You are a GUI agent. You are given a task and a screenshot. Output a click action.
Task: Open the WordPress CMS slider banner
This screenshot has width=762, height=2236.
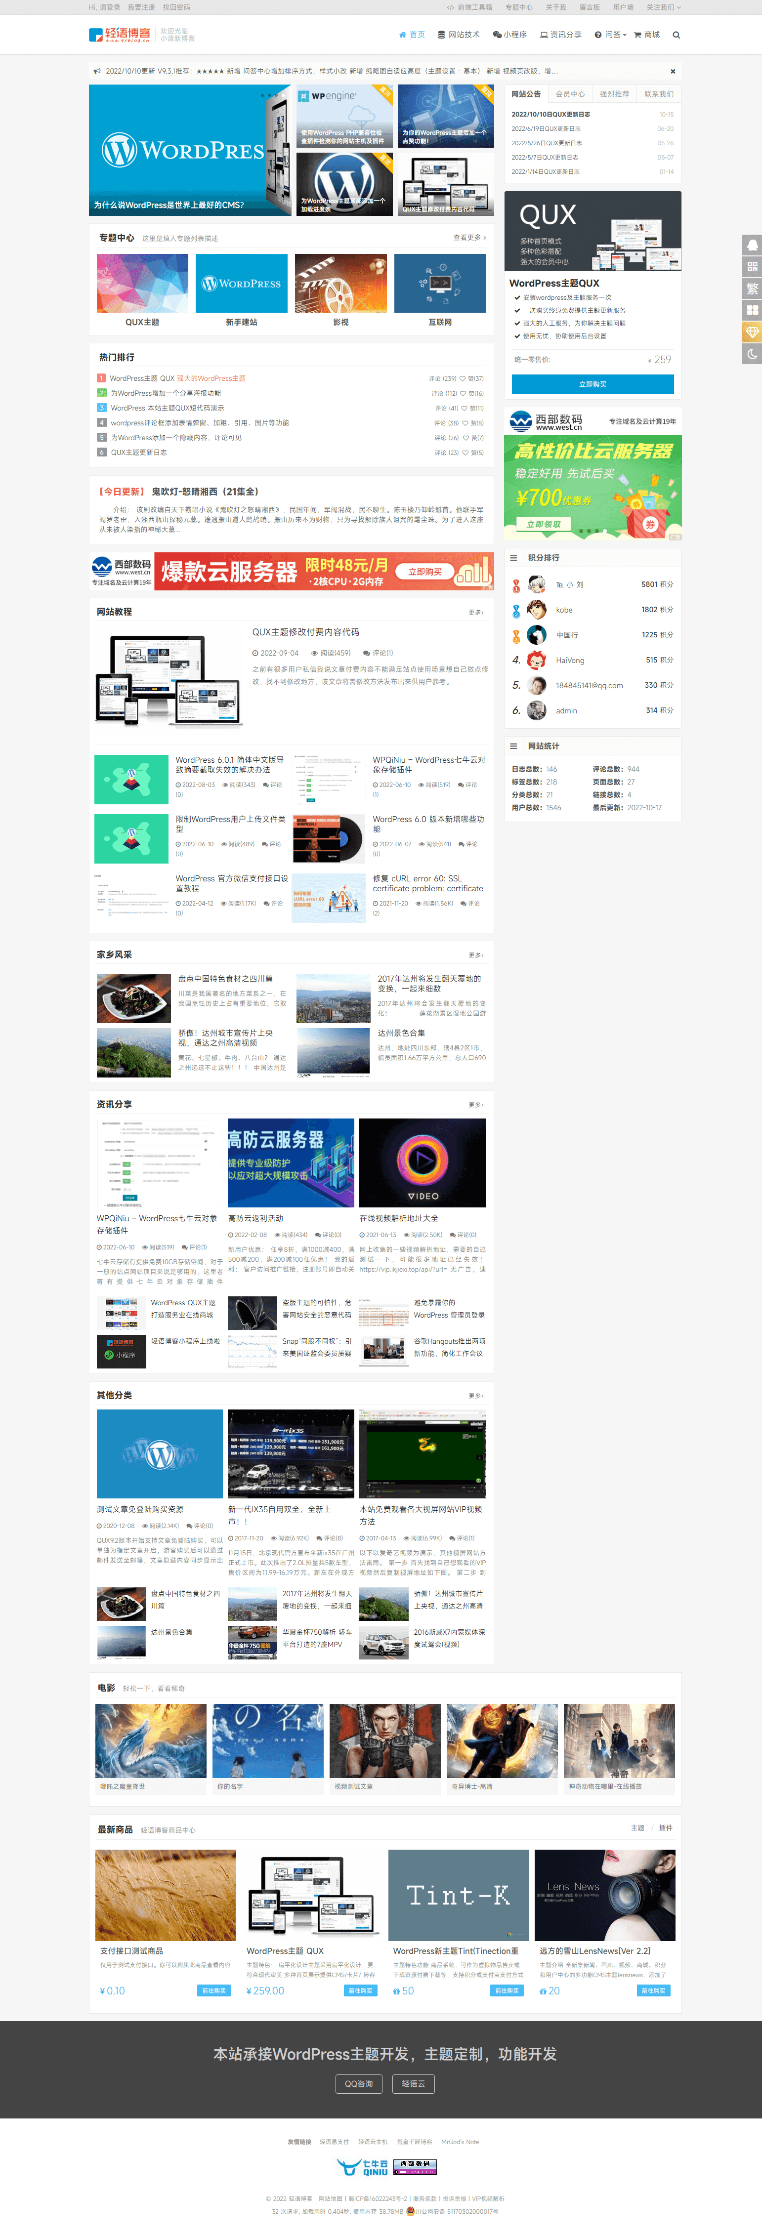190,149
